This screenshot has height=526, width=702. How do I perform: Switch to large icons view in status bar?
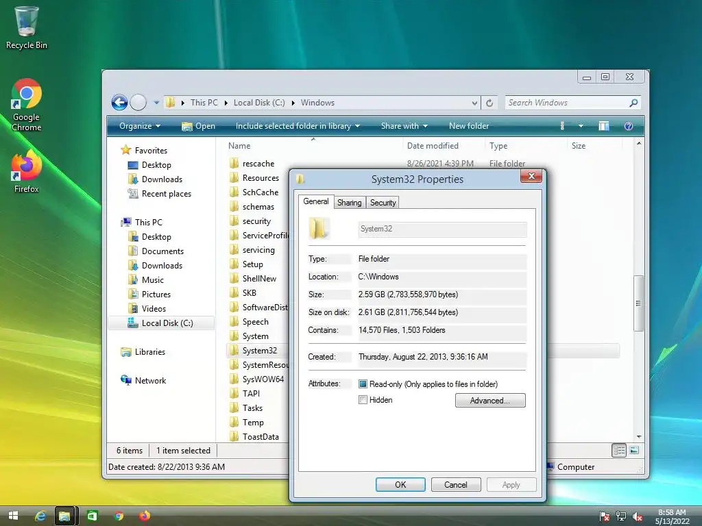[634, 451]
